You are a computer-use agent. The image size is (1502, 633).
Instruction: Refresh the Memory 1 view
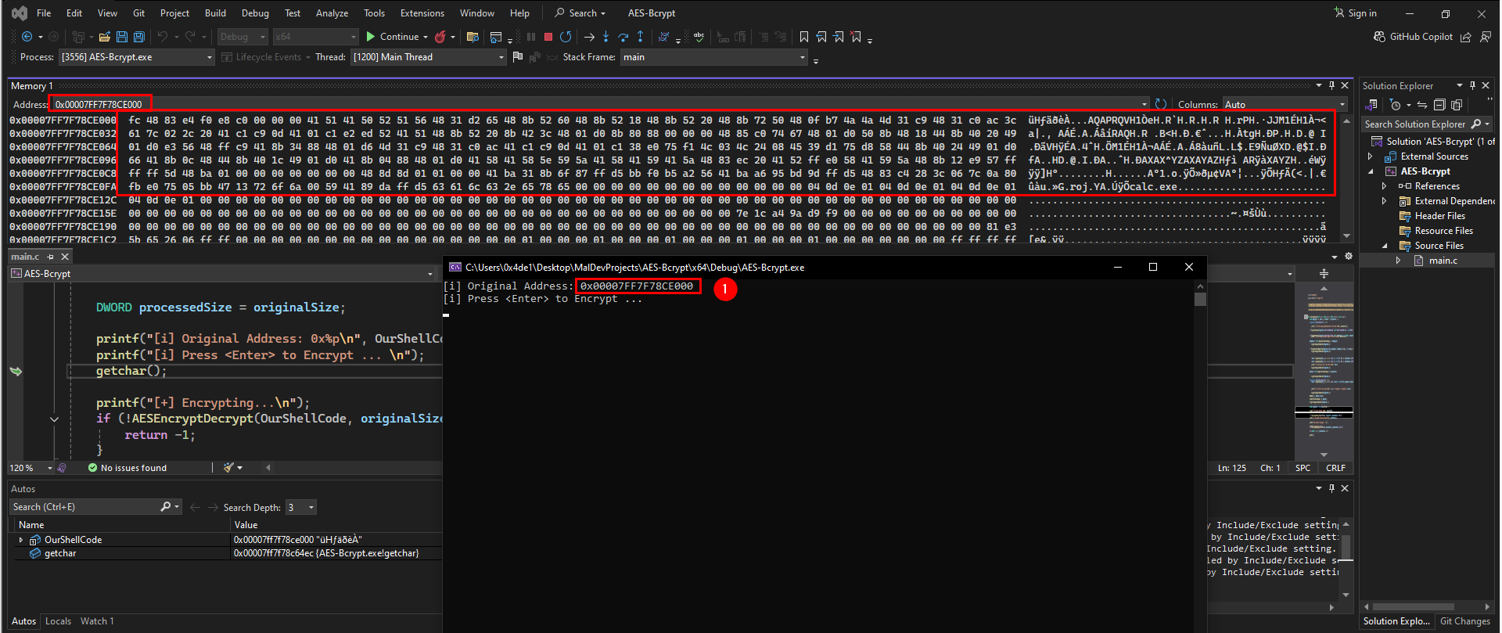(1161, 104)
